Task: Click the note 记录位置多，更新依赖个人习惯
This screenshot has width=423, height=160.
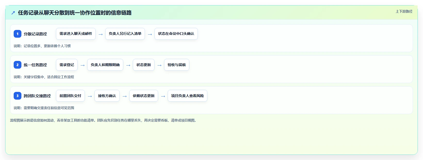Action: (x=47, y=46)
